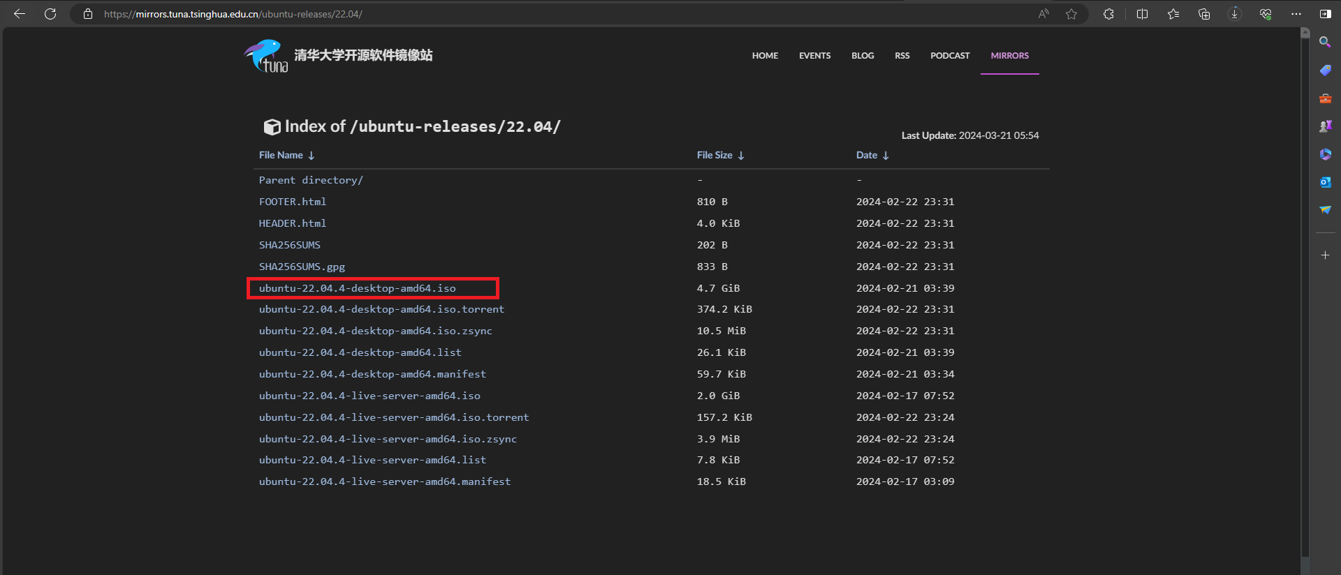The width and height of the screenshot is (1341, 575).
Task: Click the date 2024-02-17 03:09
Action: coord(905,481)
